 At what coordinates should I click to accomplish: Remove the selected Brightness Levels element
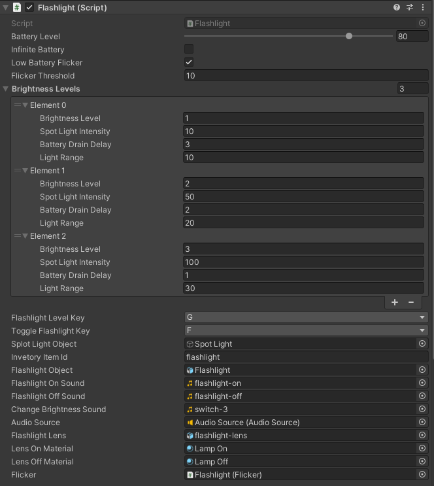pos(411,302)
